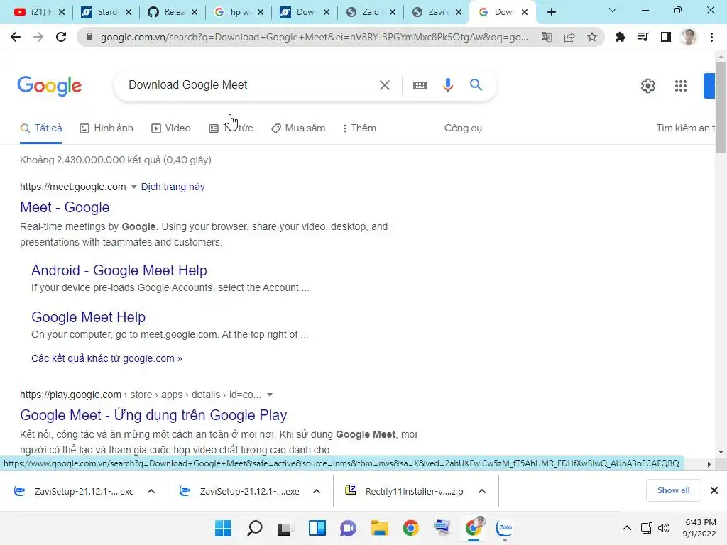Open the Google apps grid
This screenshot has height=545, width=727.
(x=681, y=86)
